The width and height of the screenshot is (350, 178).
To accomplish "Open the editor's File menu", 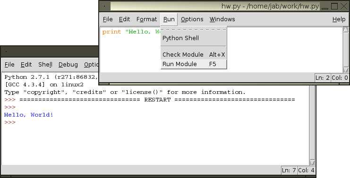I will tap(108, 19).
